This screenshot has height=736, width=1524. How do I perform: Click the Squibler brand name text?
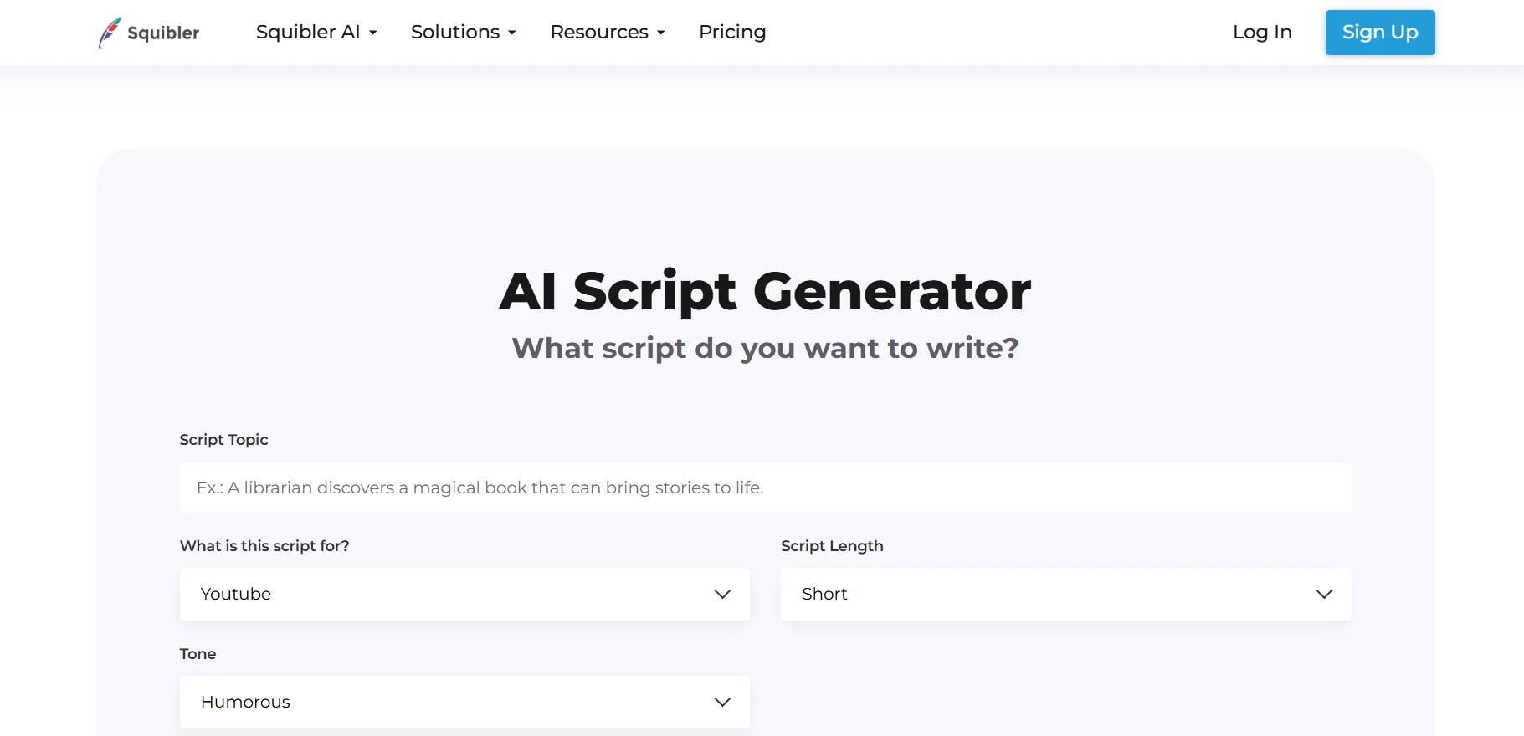[x=164, y=33]
